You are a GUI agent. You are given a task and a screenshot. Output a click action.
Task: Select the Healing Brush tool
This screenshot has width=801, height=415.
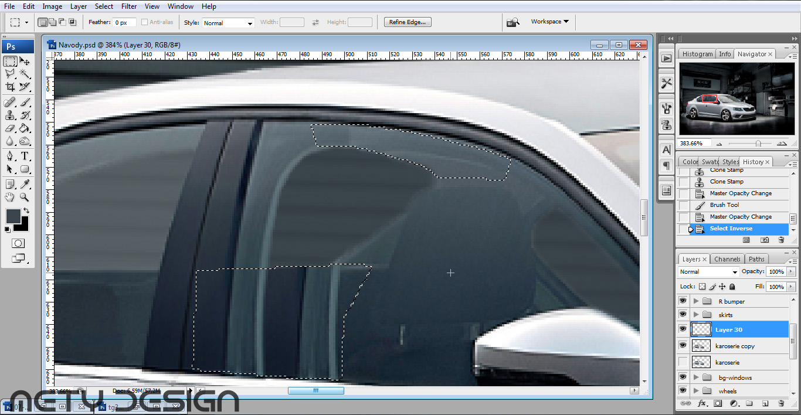coord(10,103)
